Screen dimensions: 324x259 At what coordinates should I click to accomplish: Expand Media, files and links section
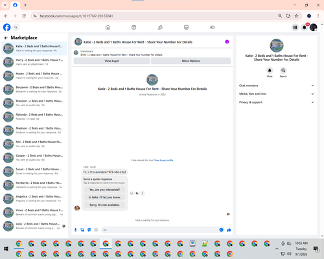pos(276,94)
